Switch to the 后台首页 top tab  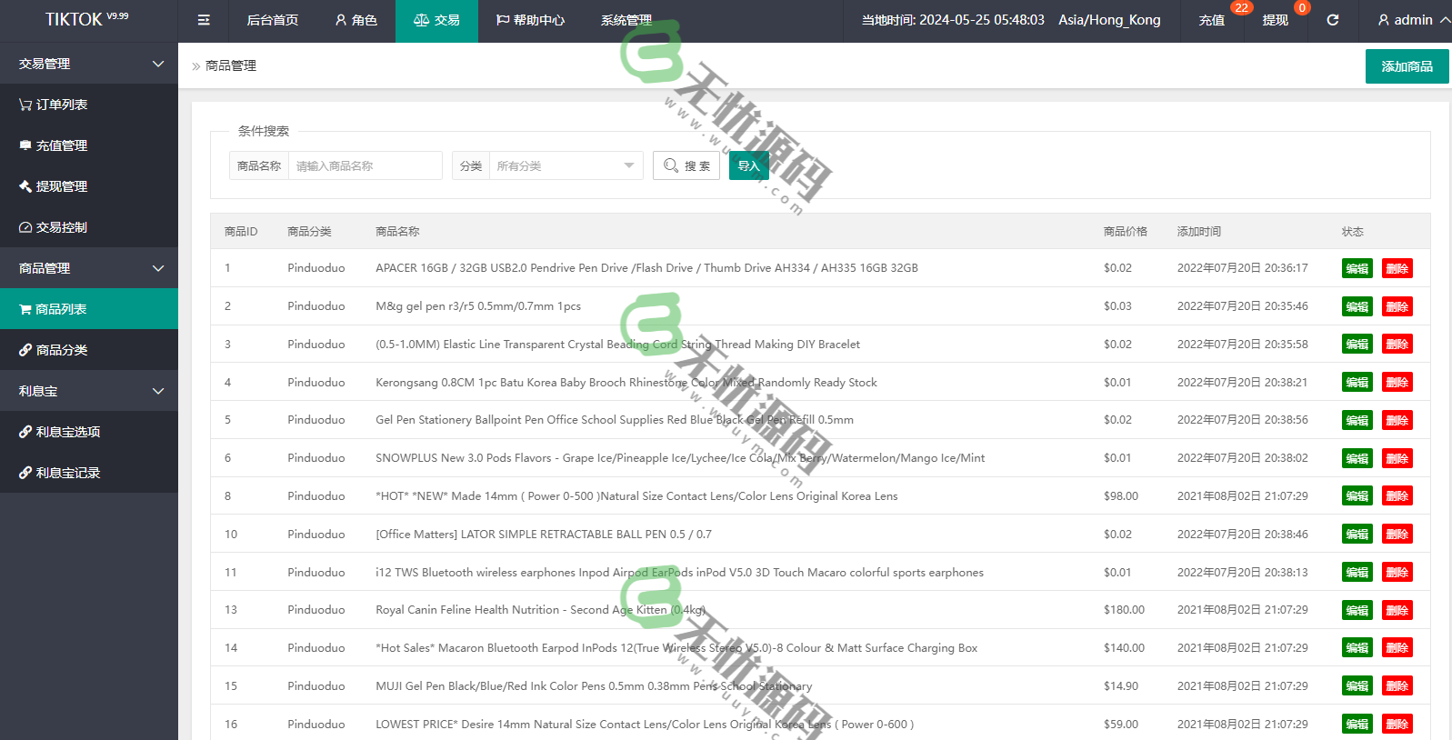coord(273,20)
